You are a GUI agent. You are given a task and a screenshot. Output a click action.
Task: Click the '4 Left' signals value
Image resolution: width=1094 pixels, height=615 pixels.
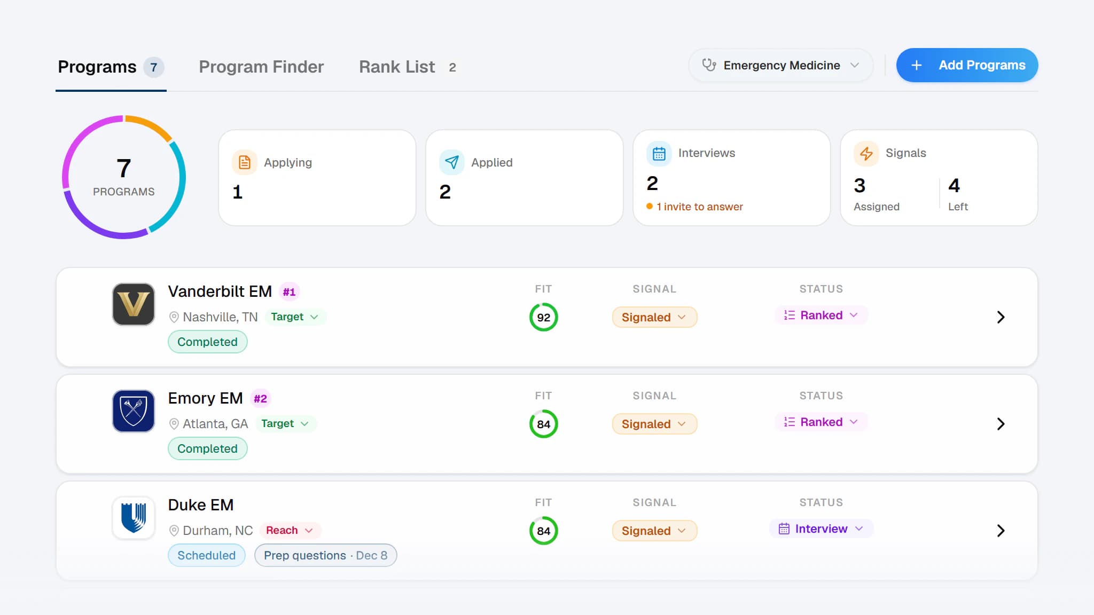click(x=958, y=194)
